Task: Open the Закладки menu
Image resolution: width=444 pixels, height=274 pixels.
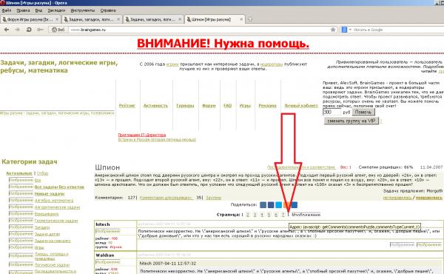Action: [x=56, y=10]
